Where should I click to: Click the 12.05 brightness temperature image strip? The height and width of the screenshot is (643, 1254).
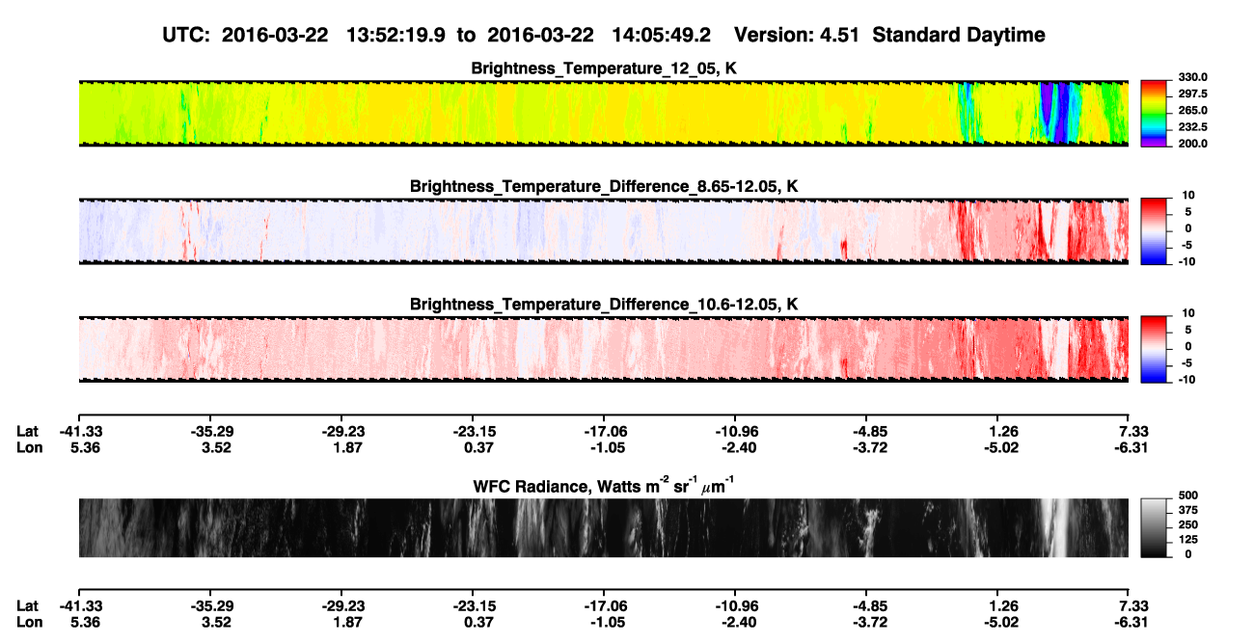click(604, 113)
